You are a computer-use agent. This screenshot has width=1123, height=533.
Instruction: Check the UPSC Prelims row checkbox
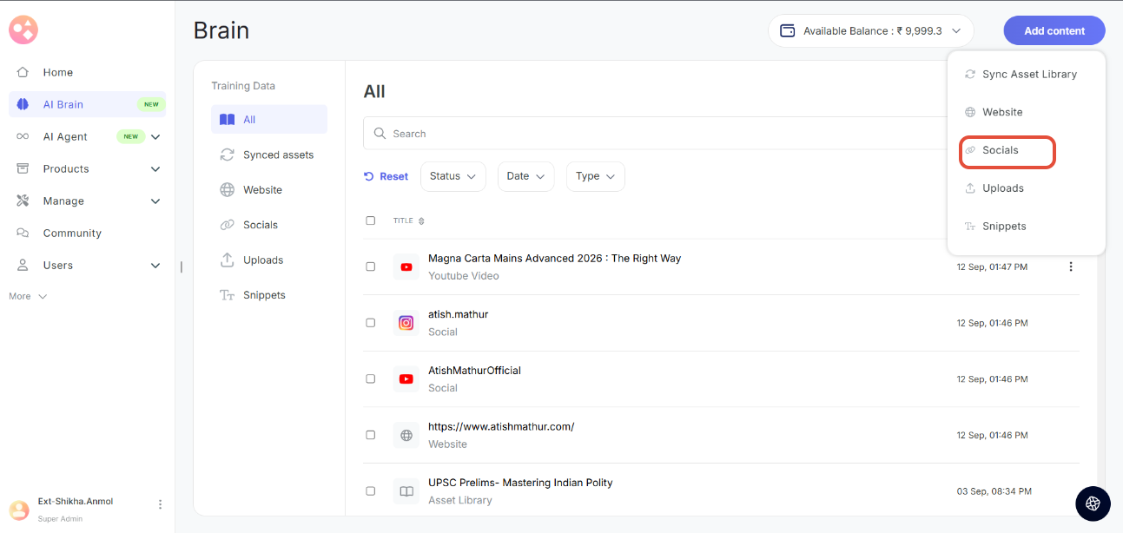(371, 491)
